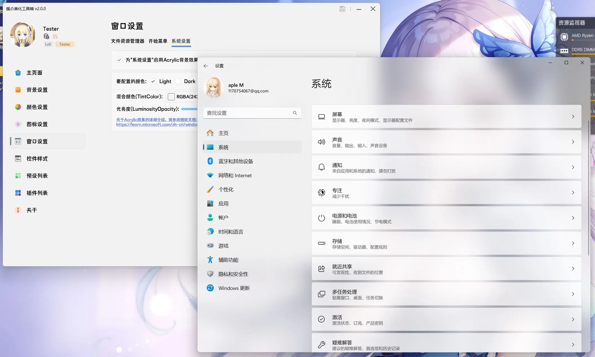Click 资源监视器 widget title

point(572,23)
